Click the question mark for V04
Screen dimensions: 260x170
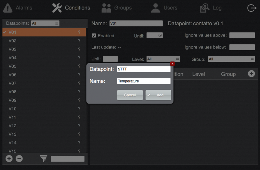click(79, 58)
